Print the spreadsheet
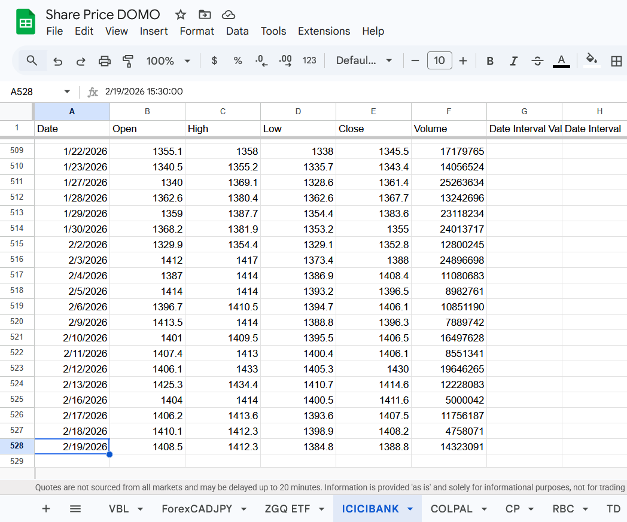Viewport: 627px width, 522px height. coord(104,61)
